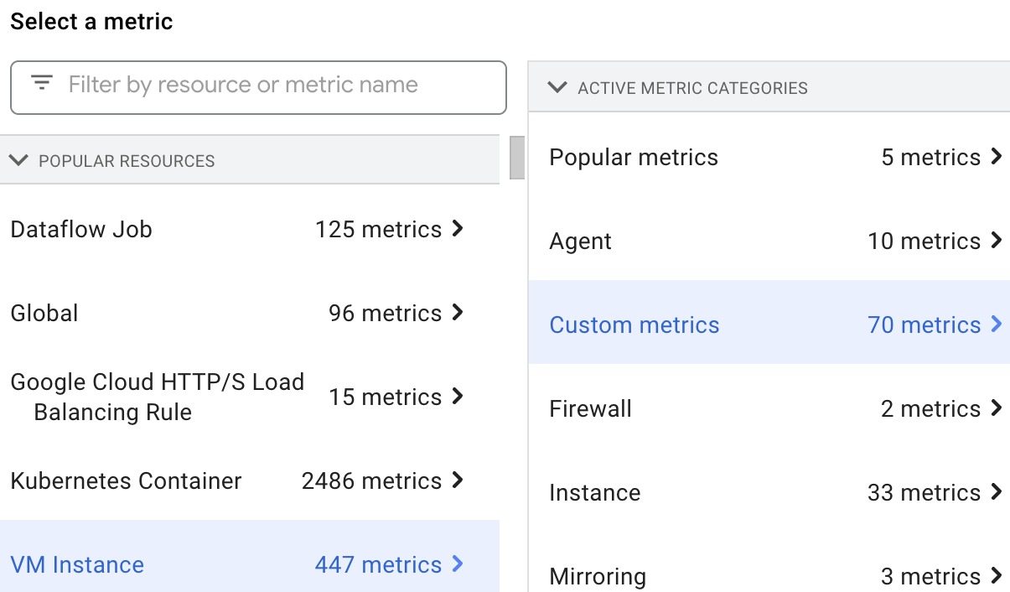Open Google Cloud HTTP/S Load Balancing Rule
This screenshot has width=1010, height=592.
tap(157, 397)
